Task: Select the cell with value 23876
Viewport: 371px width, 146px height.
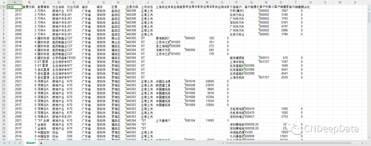Action: click(207, 85)
